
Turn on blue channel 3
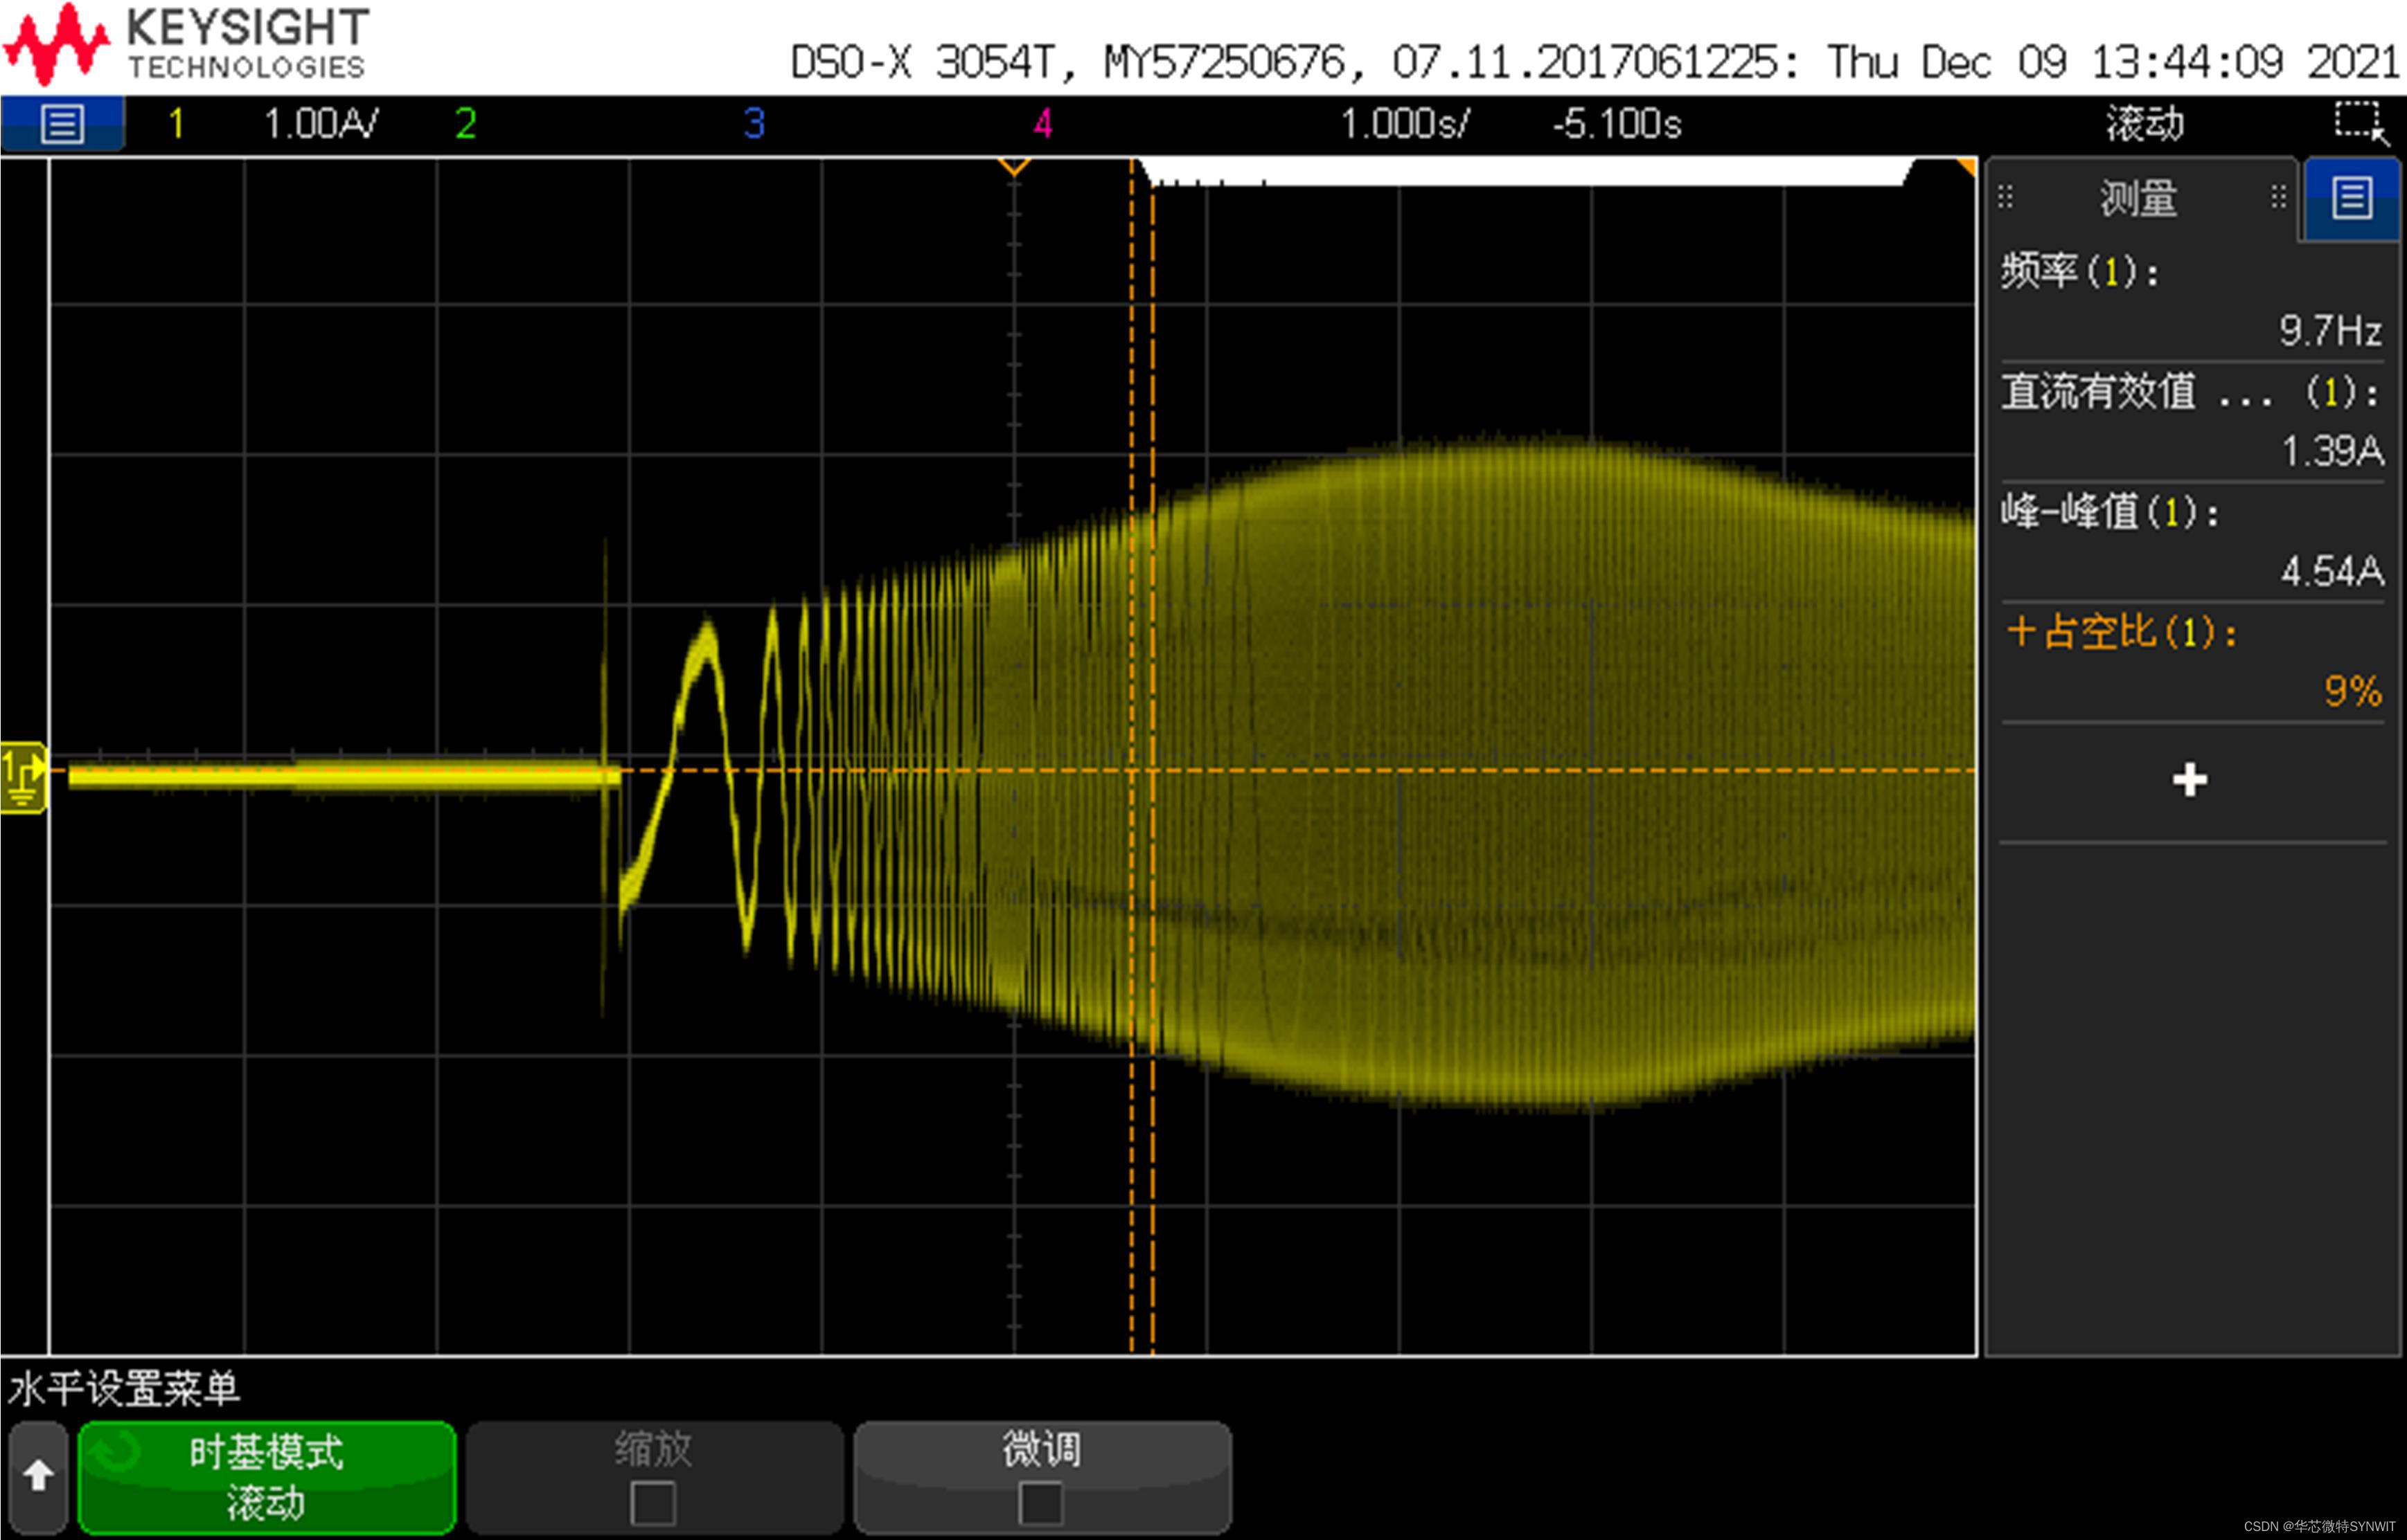(754, 124)
